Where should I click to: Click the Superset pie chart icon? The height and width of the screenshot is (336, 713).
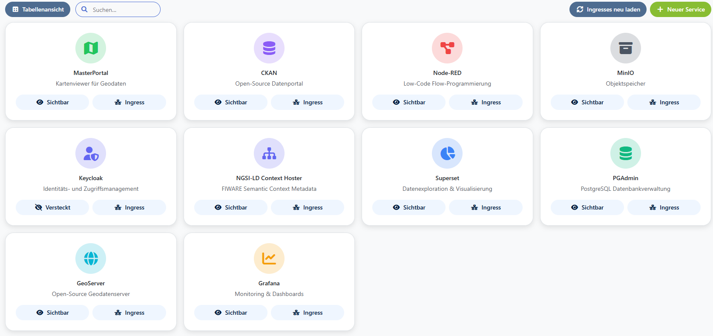point(447,153)
